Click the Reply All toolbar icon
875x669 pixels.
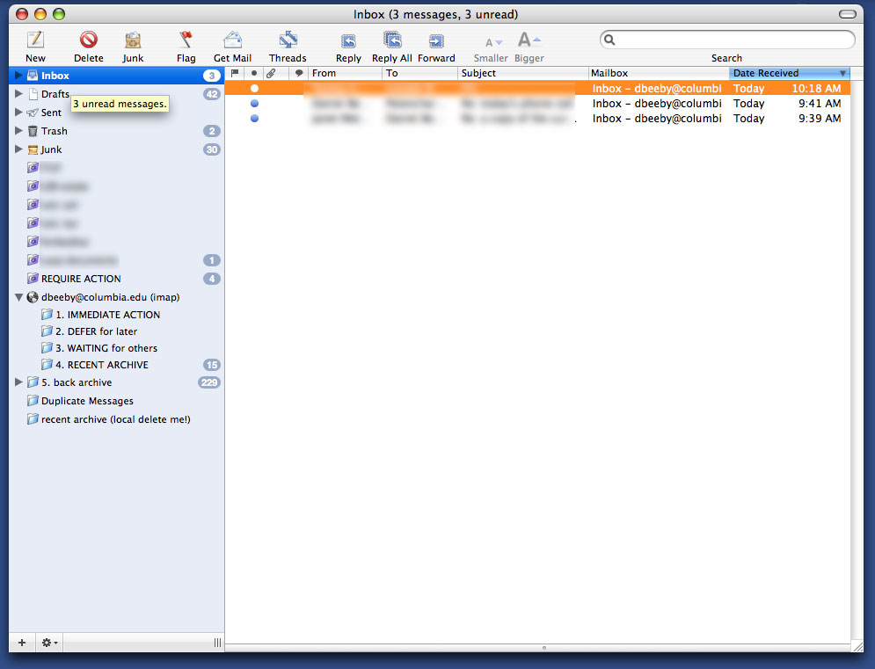(x=391, y=40)
